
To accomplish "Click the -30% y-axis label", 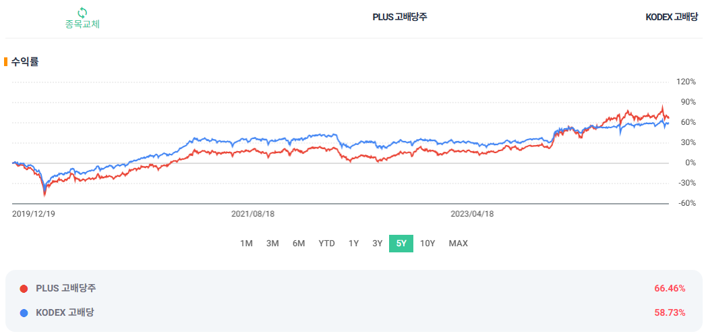I will pos(687,183).
